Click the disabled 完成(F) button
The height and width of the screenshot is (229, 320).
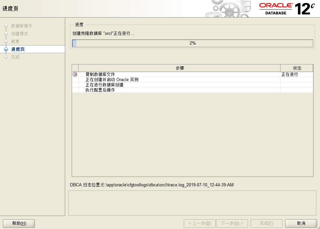(266, 223)
